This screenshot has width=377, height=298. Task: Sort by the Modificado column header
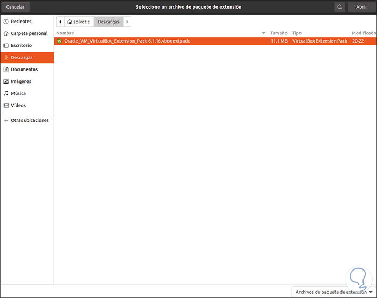pos(364,33)
